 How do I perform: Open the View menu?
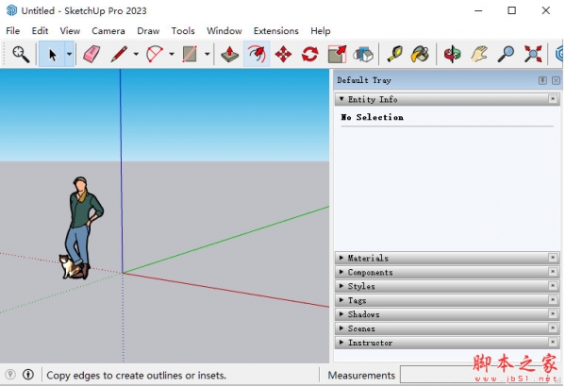coord(70,31)
